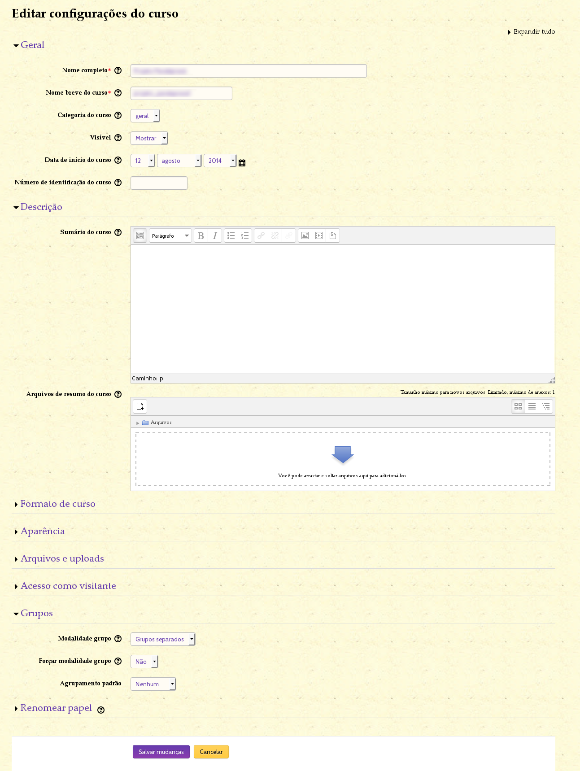
Task: Add a file to course summary files
Action: [140, 406]
